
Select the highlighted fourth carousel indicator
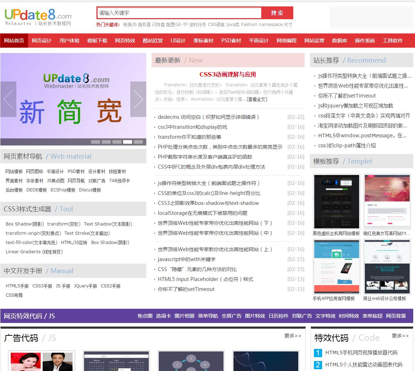pos(127,142)
